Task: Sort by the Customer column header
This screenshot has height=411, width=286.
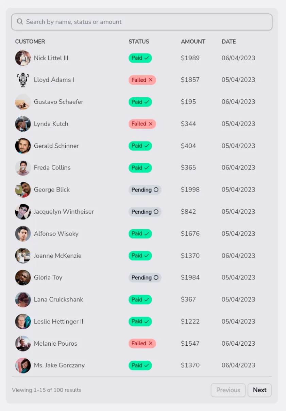Action: (x=30, y=42)
